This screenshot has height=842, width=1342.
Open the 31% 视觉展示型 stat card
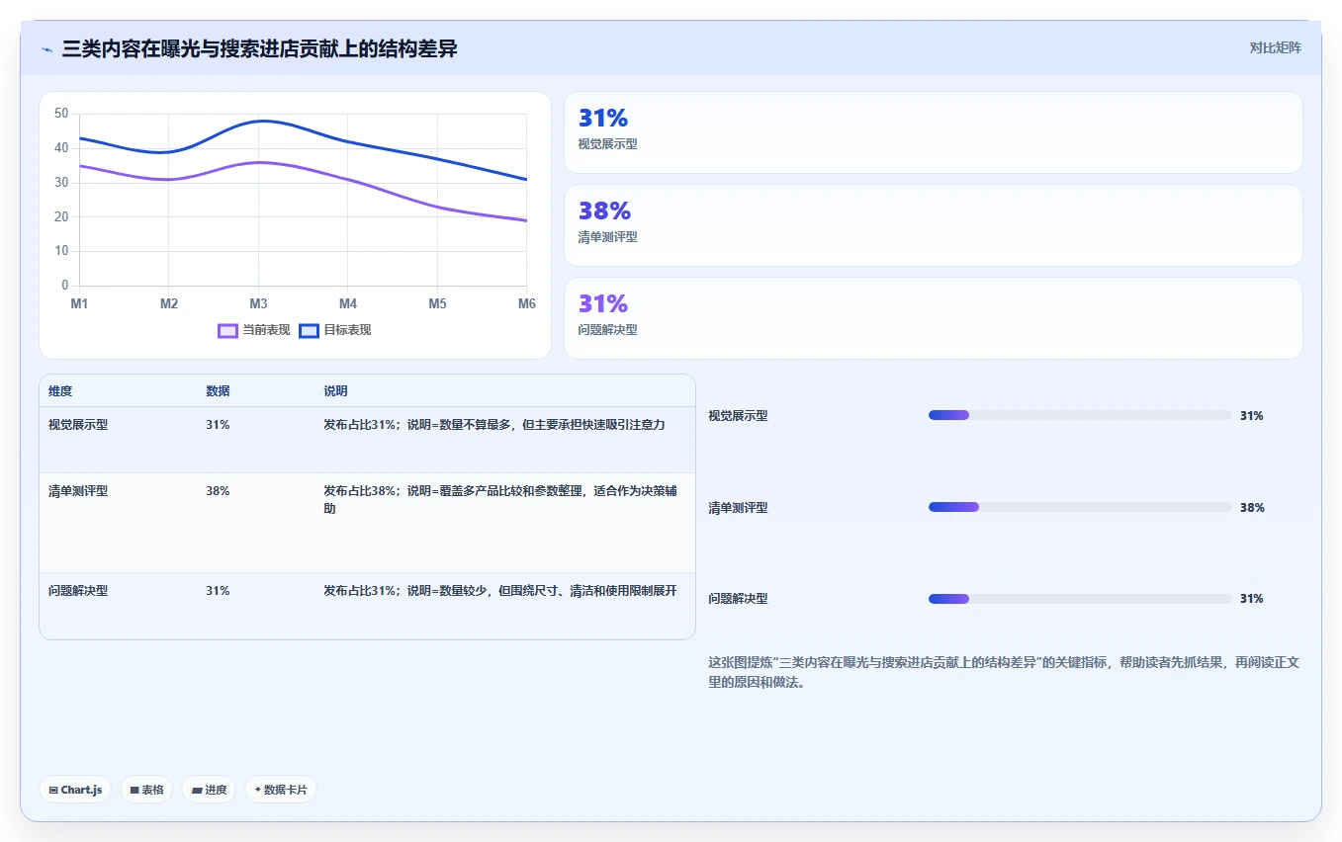(x=933, y=132)
